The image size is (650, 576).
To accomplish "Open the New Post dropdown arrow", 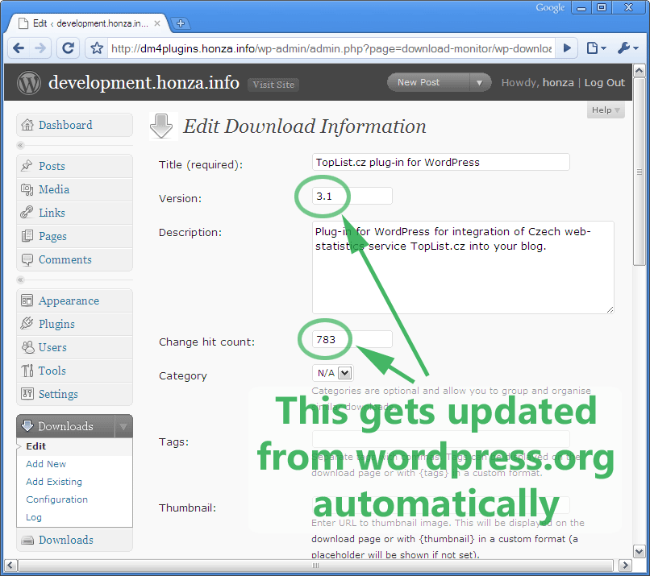I will [480, 82].
